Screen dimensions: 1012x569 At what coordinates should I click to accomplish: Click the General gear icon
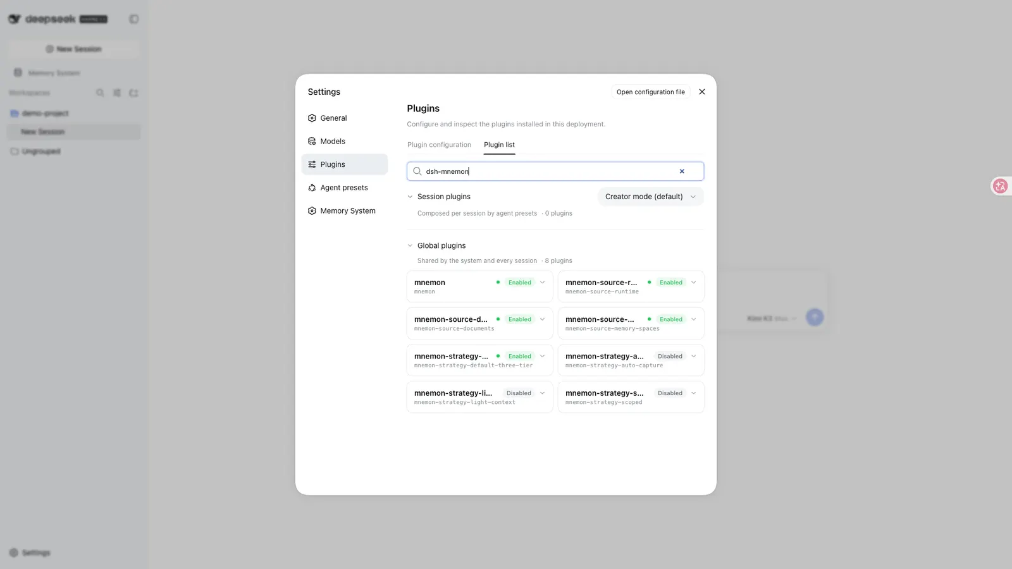point(312,118)
